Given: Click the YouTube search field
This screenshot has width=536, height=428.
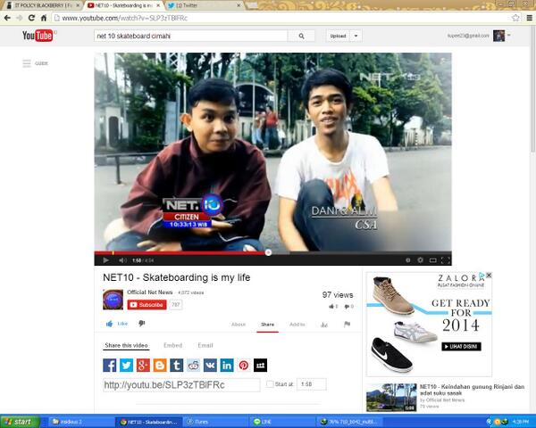Looking at the screenshot, I should (190, 36).
